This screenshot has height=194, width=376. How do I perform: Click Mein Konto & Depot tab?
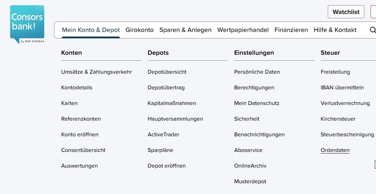[x=91, y=30]
